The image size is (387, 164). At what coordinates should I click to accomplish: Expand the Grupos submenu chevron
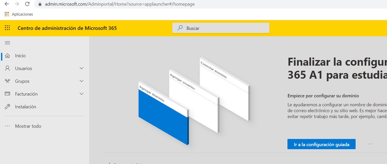click(x=82, y=81)
